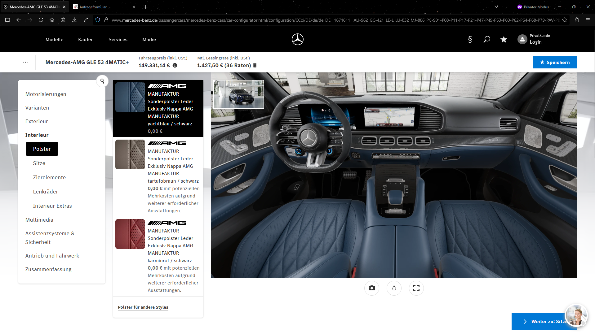Open the list all tabs dropdown
This screenshot has height=334, width=595.
496,7
